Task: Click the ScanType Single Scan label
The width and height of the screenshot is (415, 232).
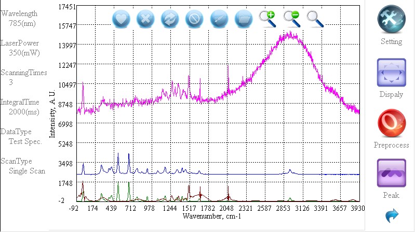Action: click(x=23, y=166)
